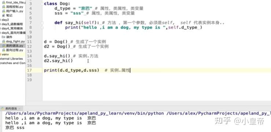Image resolution: width=271 pixels, height=132 pixels.
Task: Collapse say_hi method fold marker at line 7
Action: pyautogui.click(x=42, y=23)
